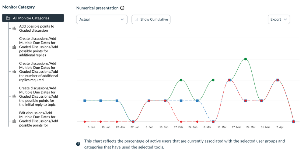The image size is (304, 153).
Task: Click the open folder icon for All Monitor Categories
Action: [x=8, y=18]
